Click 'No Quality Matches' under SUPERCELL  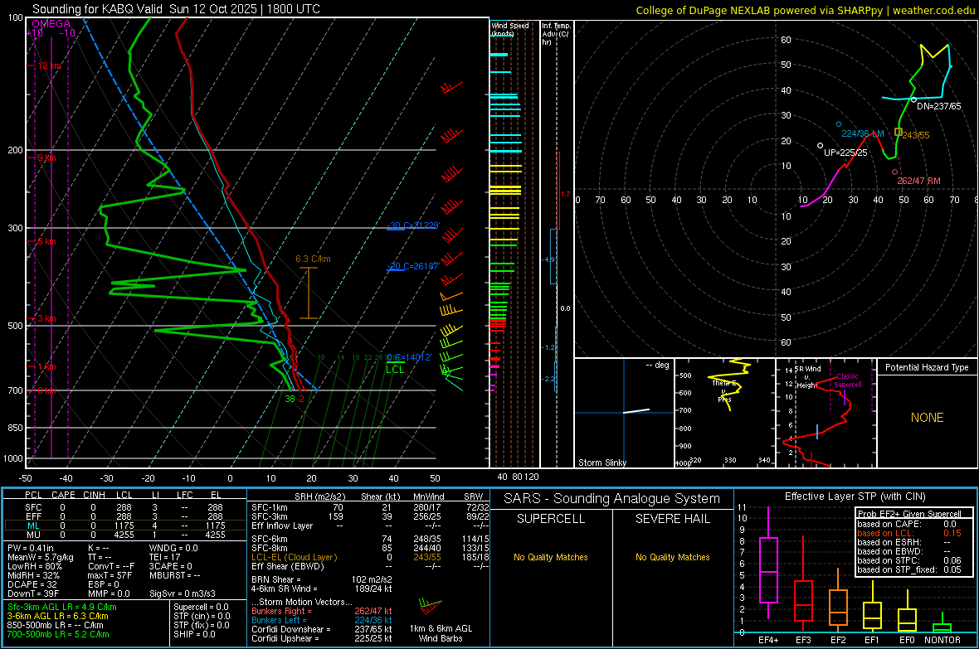551,557
